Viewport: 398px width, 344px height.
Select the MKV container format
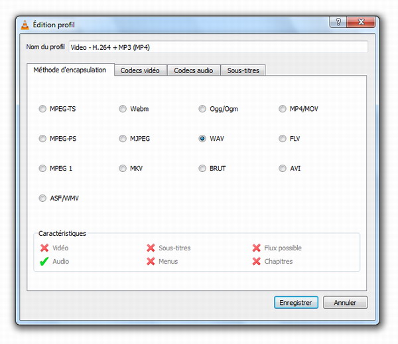123,169
